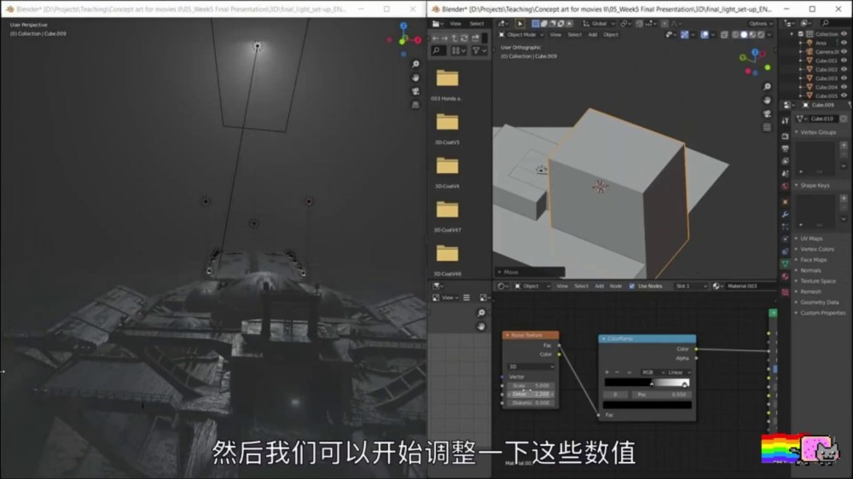853x479 pixels.
Task: Open ColorRamp Linear interpolation dropdown
Action: coord(679,372)
